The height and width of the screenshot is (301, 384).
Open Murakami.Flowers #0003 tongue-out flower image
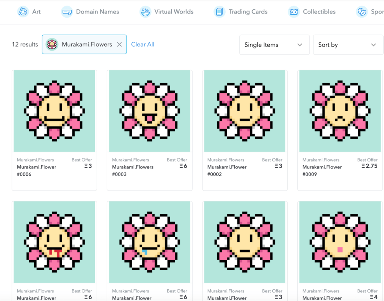pos(150,111)
